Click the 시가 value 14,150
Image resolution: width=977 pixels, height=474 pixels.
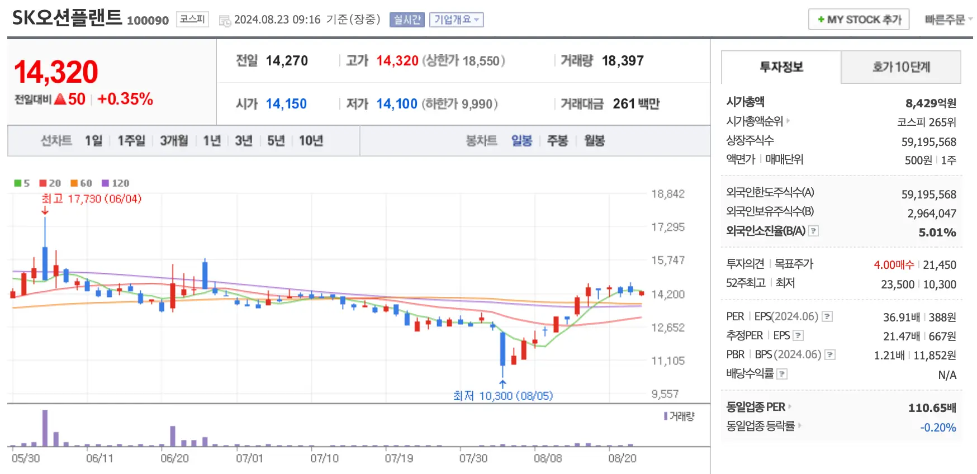(x=286, y=103)
